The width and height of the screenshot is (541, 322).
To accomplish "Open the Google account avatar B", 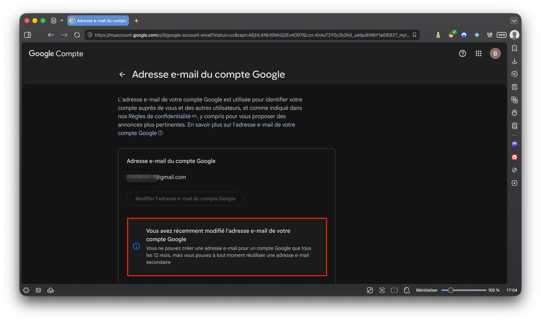I will pyautogui.click(x=495, y=54).
